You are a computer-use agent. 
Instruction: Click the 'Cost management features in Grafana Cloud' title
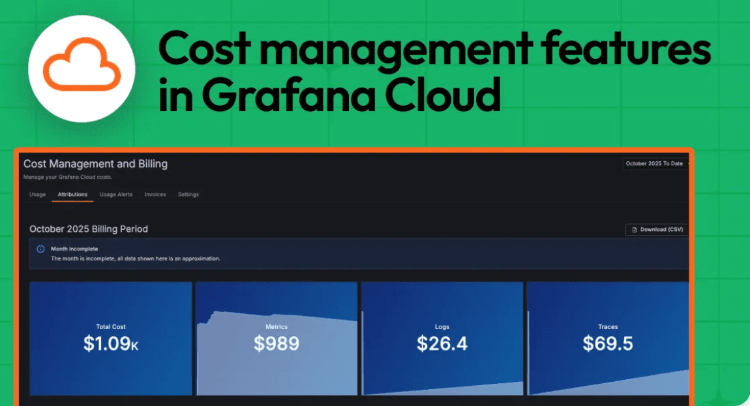[x=434, y=71]
